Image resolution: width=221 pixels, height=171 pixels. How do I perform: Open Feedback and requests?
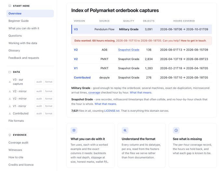pos(24,58)
